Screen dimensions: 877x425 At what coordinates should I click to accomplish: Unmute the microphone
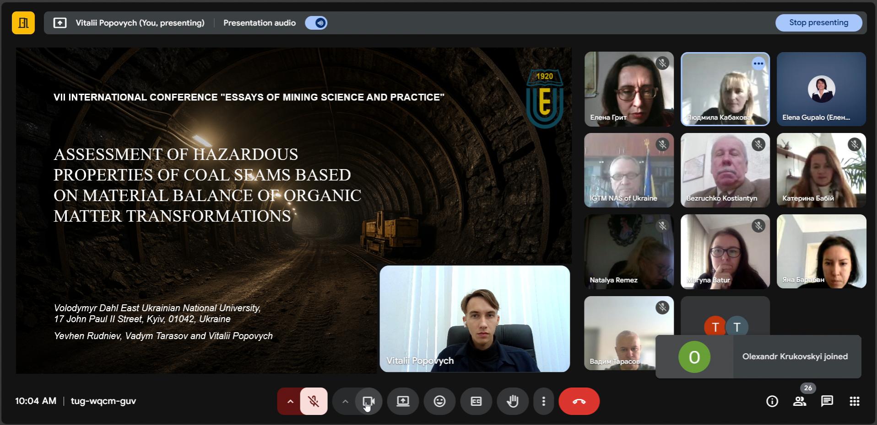[314, 401]
